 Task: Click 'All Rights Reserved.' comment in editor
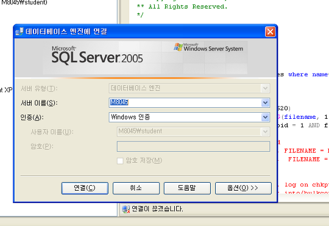click(188, 7)
